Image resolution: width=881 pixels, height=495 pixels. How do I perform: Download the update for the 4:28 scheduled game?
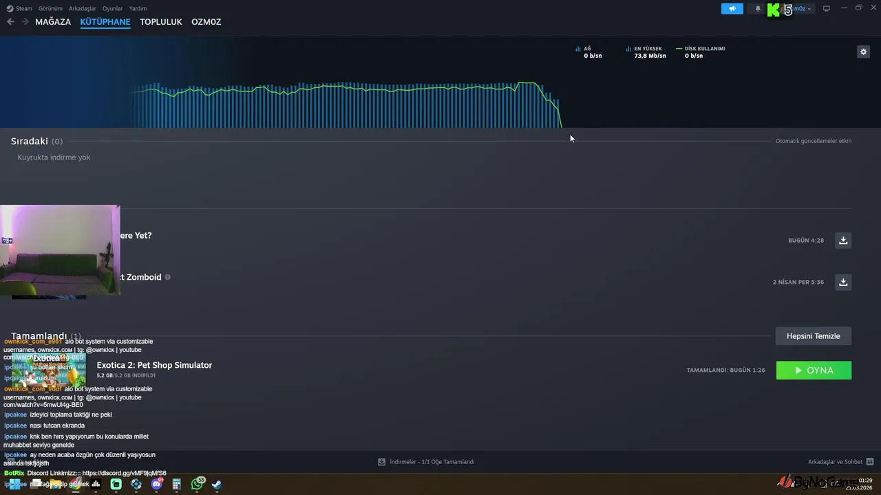[x=843, y=240]
